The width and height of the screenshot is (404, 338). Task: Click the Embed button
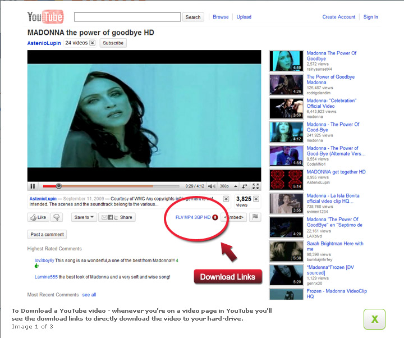point(234,217)
